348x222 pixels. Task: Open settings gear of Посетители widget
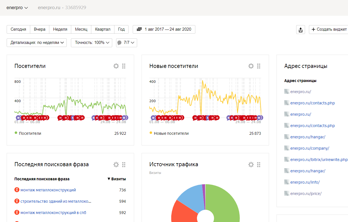pyautogui.click(x=116, y=66)
